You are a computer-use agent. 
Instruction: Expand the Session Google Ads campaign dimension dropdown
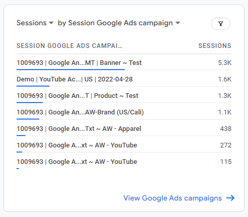(x=119, y=23)
